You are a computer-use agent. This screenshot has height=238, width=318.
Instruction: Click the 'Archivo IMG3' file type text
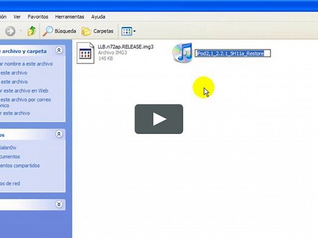click(x=113, y=52)
